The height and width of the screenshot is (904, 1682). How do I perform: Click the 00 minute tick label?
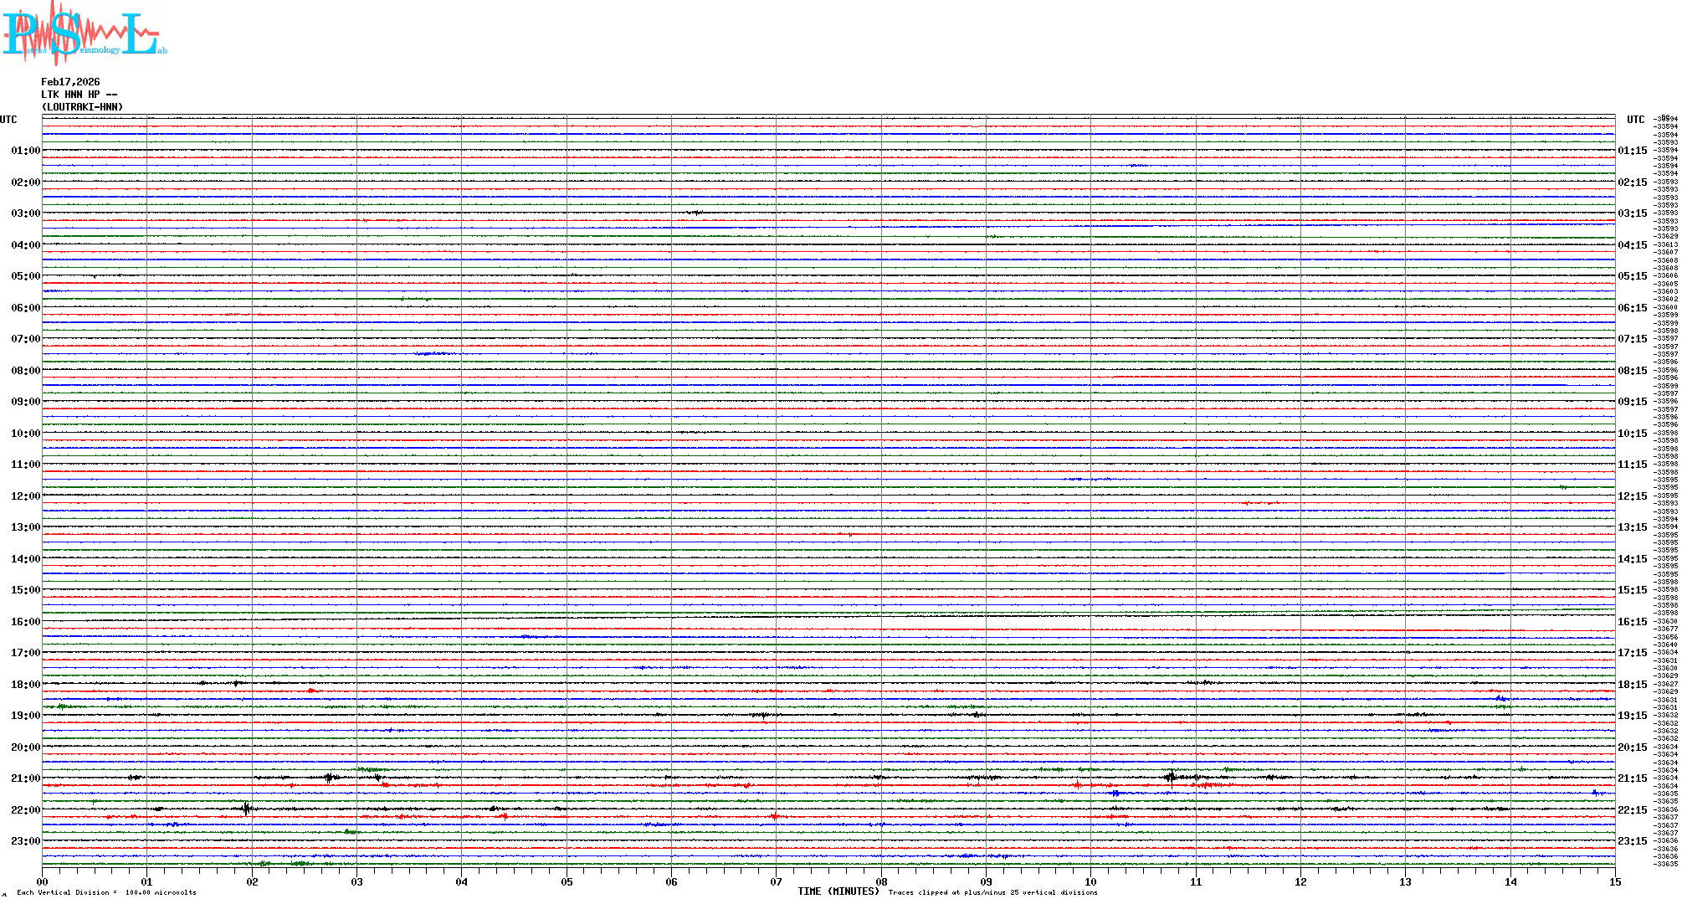click(42, 881)
